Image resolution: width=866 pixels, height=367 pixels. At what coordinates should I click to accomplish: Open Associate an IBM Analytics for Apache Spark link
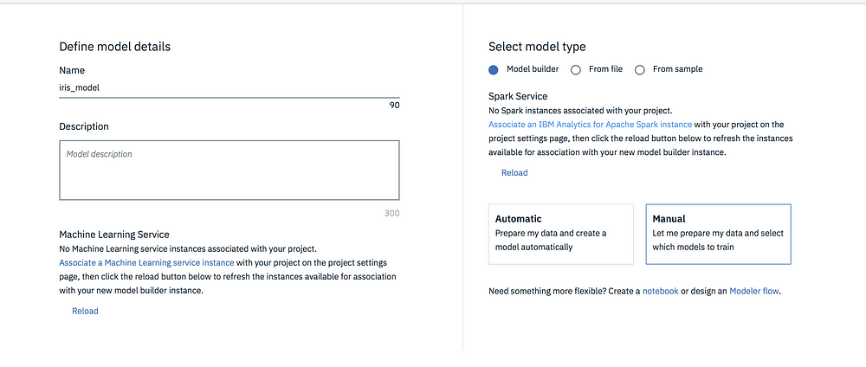(x=590, y=124)
